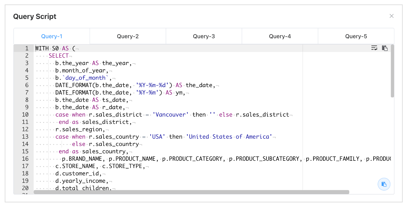Open the Query-3 tab

204,36
